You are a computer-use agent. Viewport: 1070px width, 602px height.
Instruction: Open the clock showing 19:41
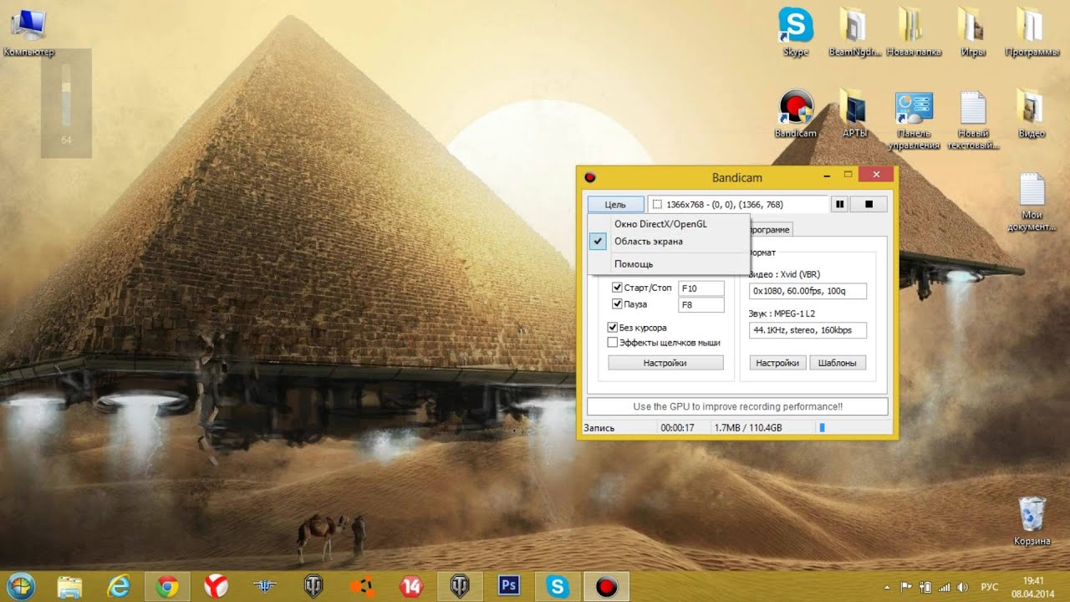click(x=1033, y=586)
